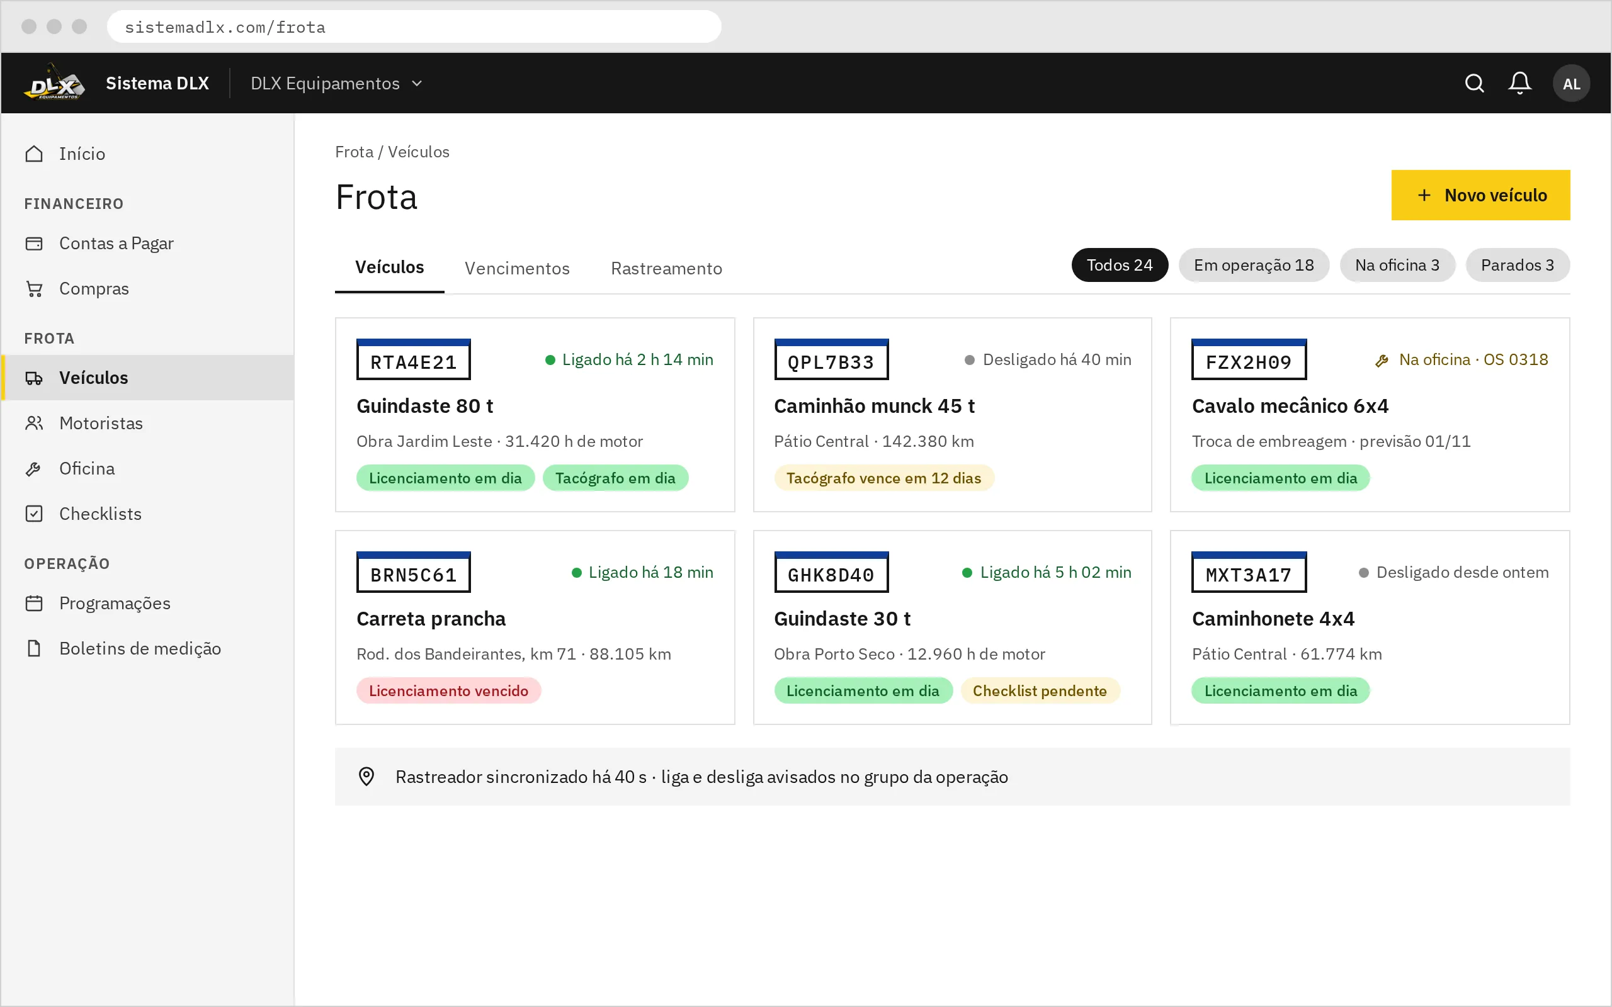Click Desligado desde ontem status
The height and width of the screenshot is (1007, 1612).
[1453, 572]
